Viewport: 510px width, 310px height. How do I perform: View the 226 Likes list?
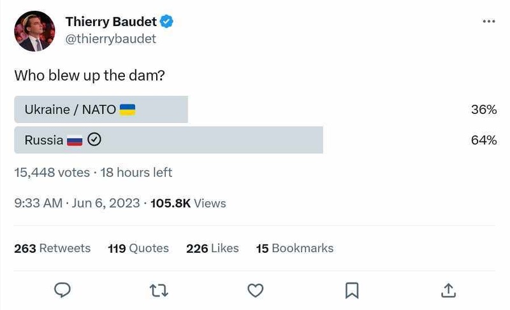212,248
